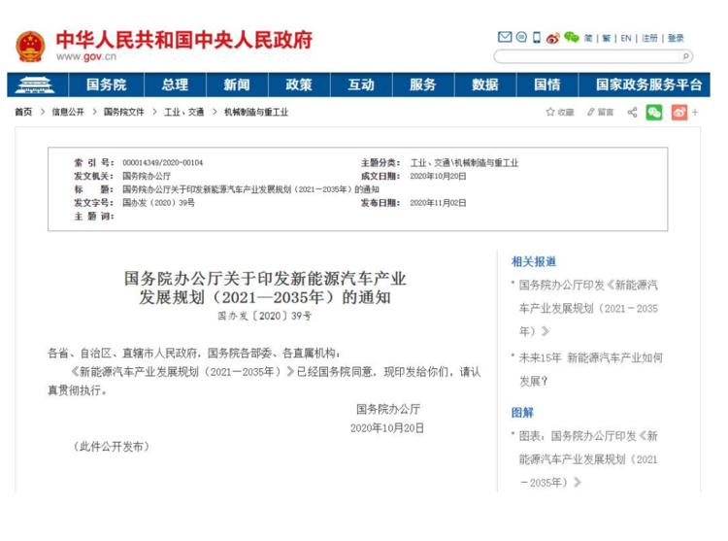
Task: Click 登录 login link
Action: click(x=676, y=38)
